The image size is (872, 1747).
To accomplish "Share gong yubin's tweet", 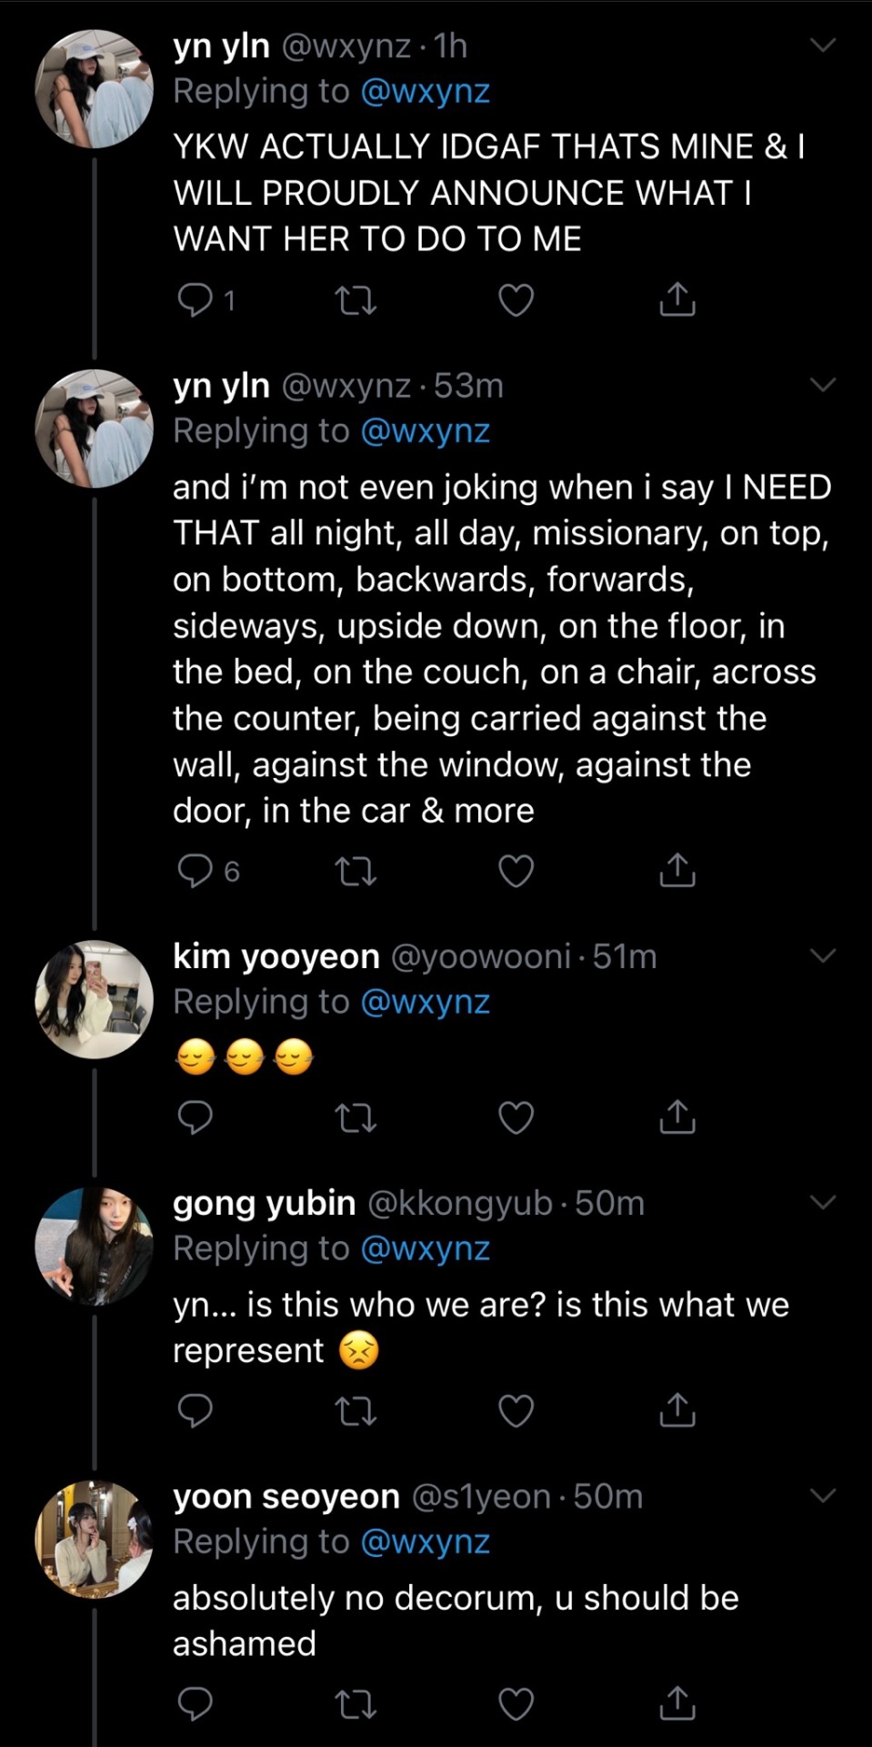I will point(677,1409).
